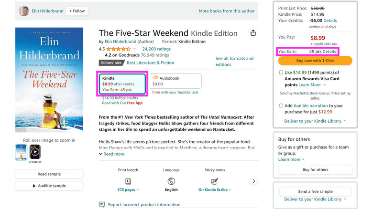The width and height of the screenshot is (373, 209).
Task: Expand the On Kindle Scribe dropdown
Action: coord(215,190)
